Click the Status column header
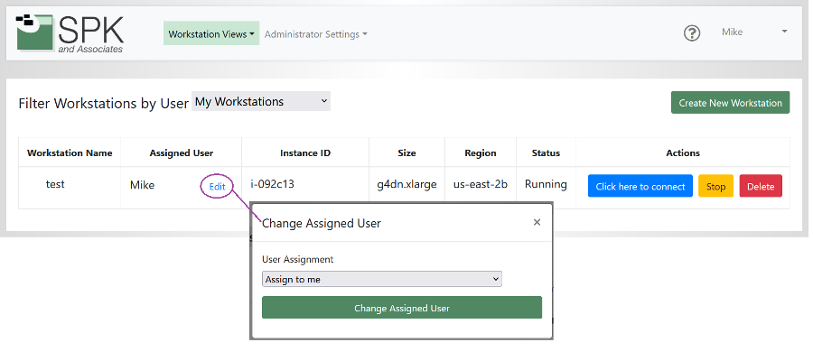The width and height of the screenshot is (813, 361). pyautogui.click(x=546, y=153)
